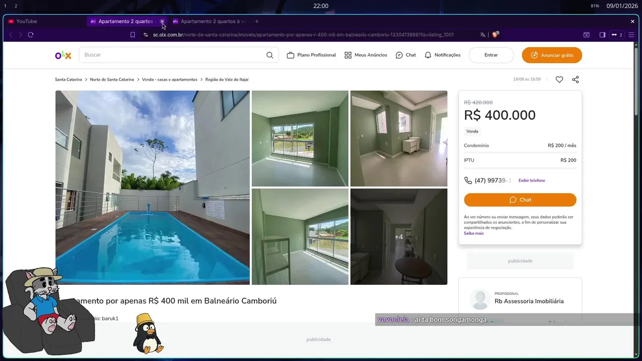Image resolution: width=642 pixels, height=361 pixels.
Task: Click Anunciar grátis button
Action: tap(552, 55)
